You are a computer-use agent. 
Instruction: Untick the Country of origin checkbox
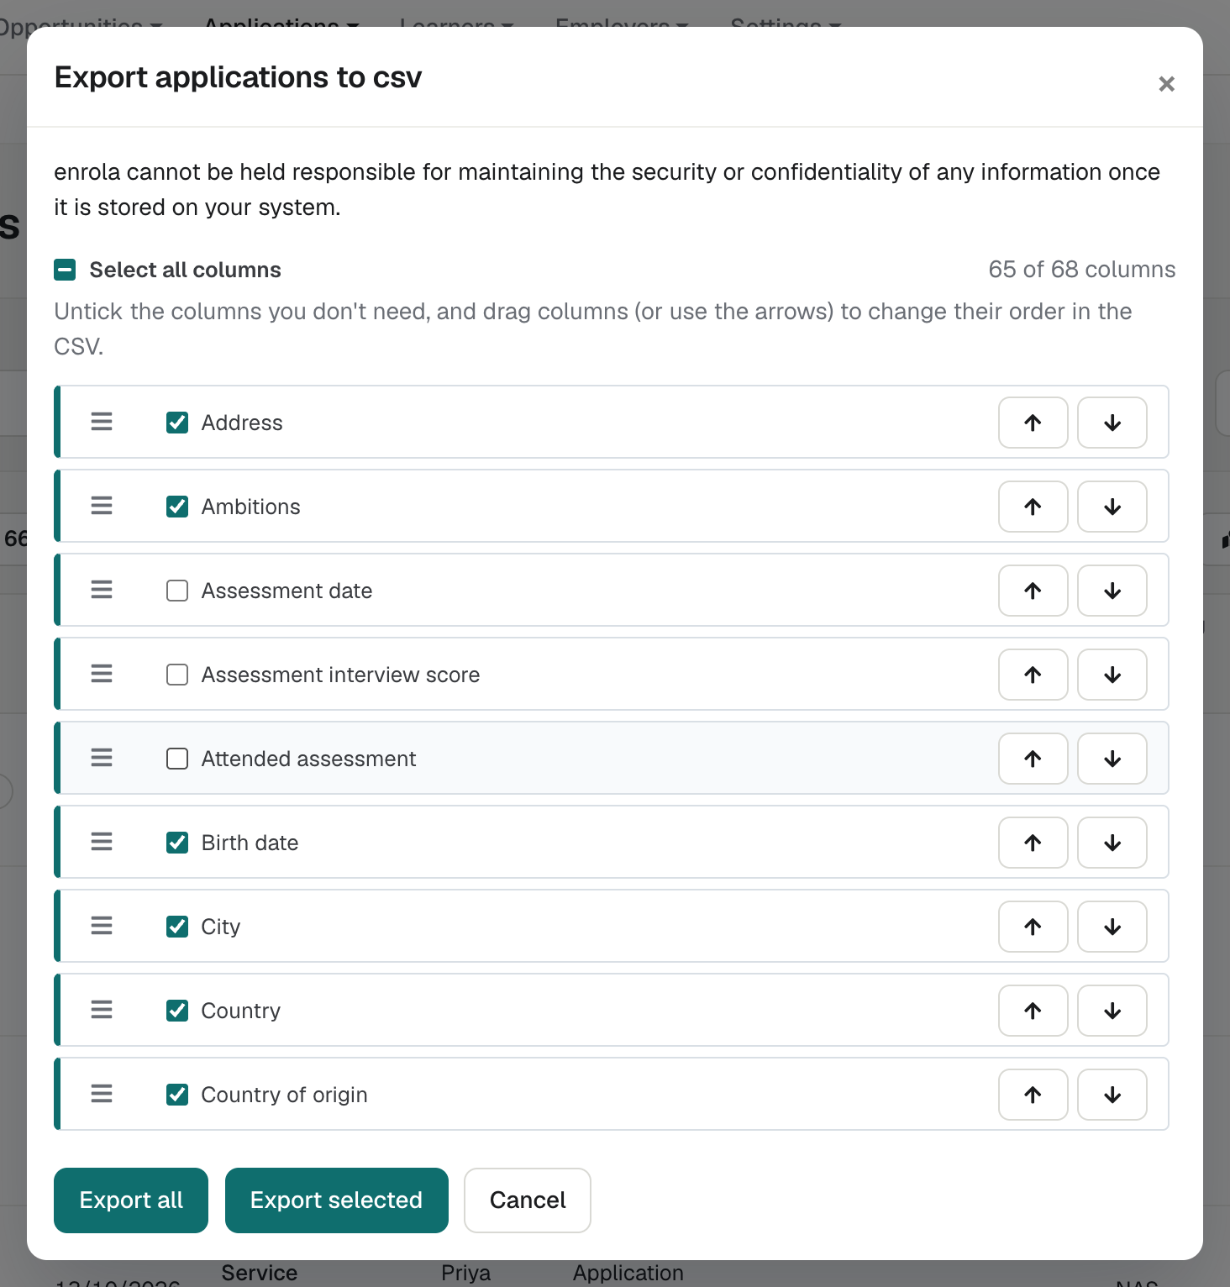pyautogui.click(x=177, y=1095)
